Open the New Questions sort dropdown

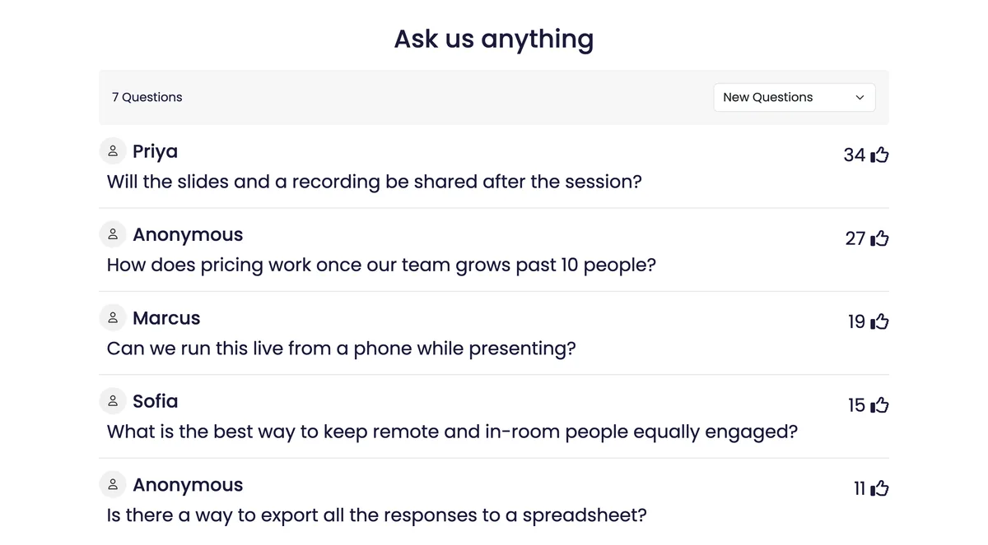(795, 97)
